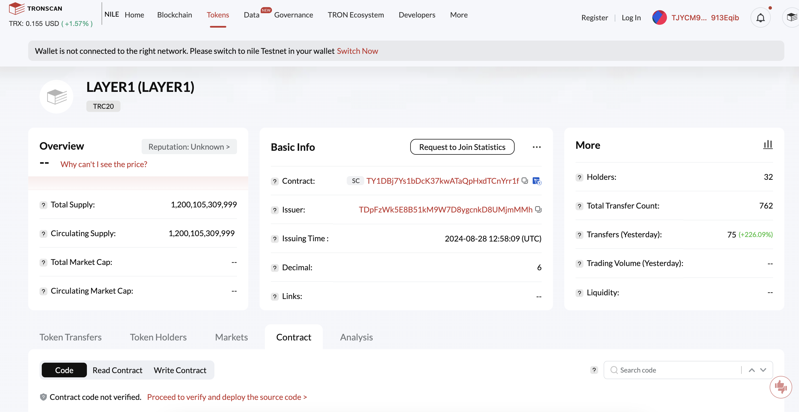Open the Blockchain menu
The height and width of the screenshot is (412, 799).
[174, 15]
